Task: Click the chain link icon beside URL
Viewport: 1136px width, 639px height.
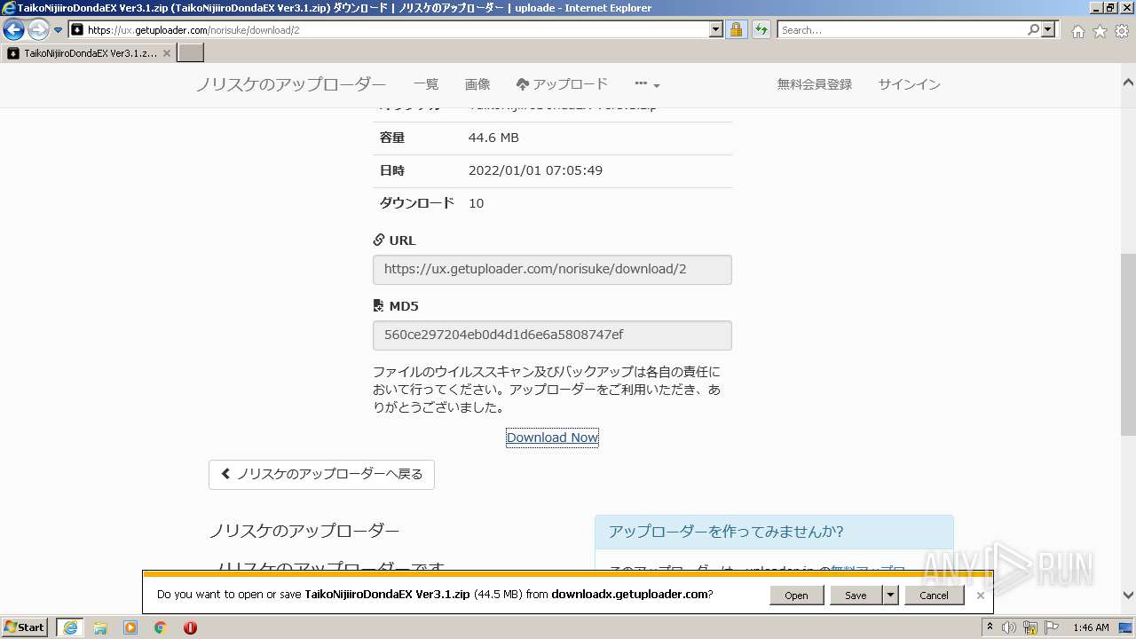Action: pyautogui.click(x=379, y=241)
